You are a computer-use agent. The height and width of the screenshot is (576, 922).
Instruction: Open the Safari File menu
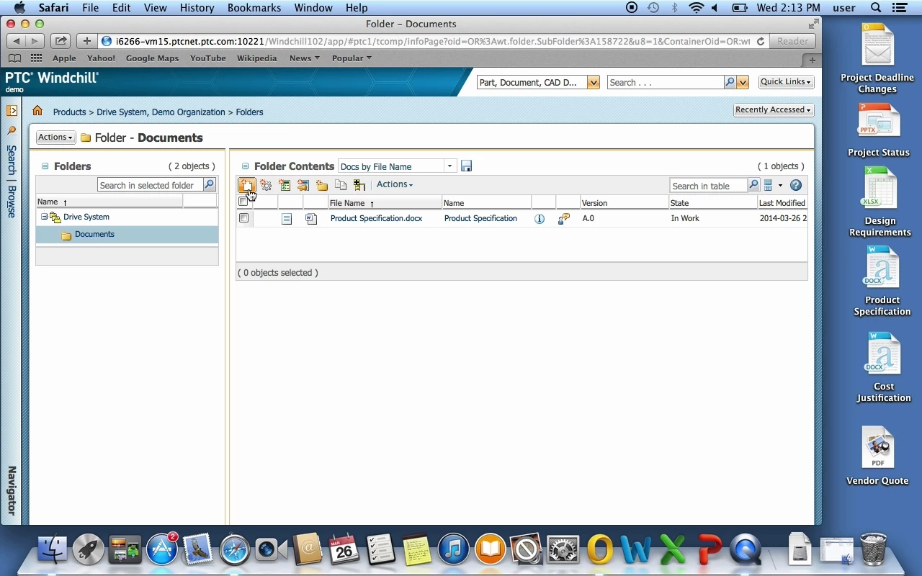click(x=91, y=8)
